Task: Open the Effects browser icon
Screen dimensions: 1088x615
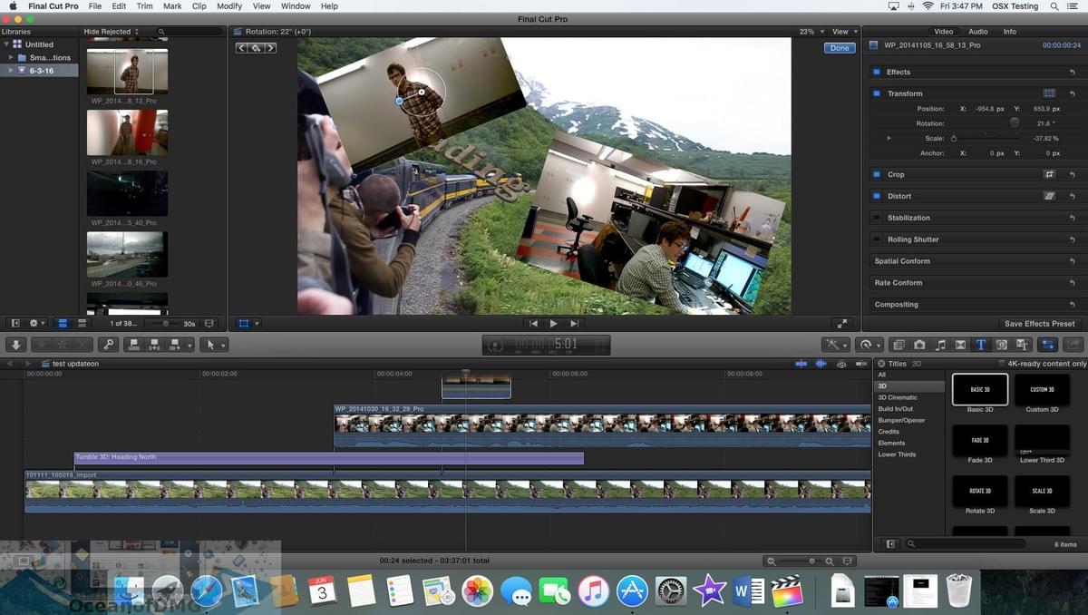Action: (x=899, y=345)
